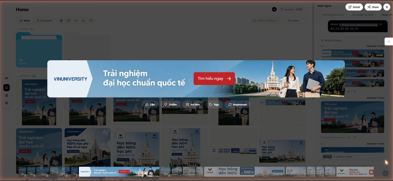Switch to Ảnh Quảng Cáo Học B... tab

[334, 15]
